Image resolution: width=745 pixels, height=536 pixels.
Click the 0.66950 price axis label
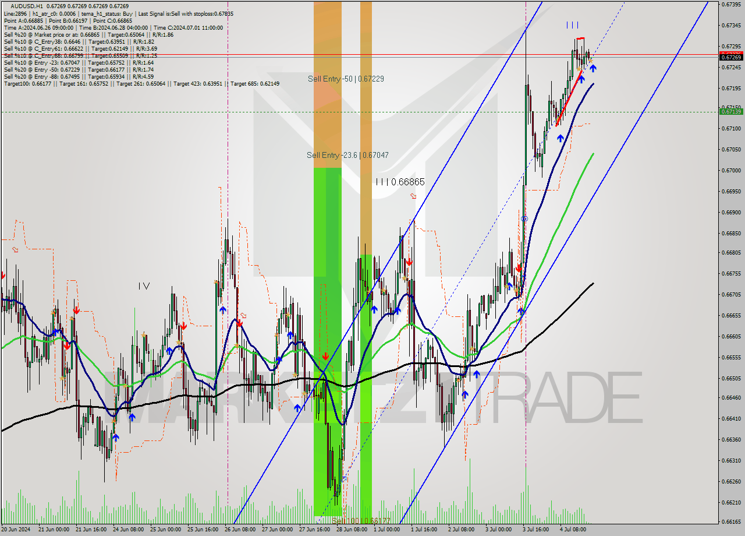pyautogui.click(x=731, y=191)
